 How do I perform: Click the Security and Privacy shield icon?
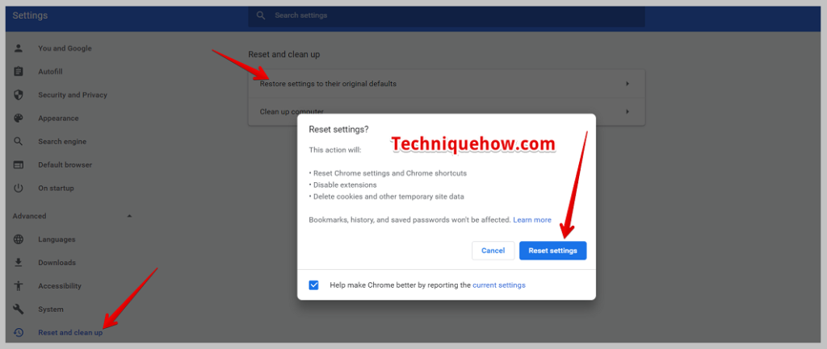(x=19, y=95)
